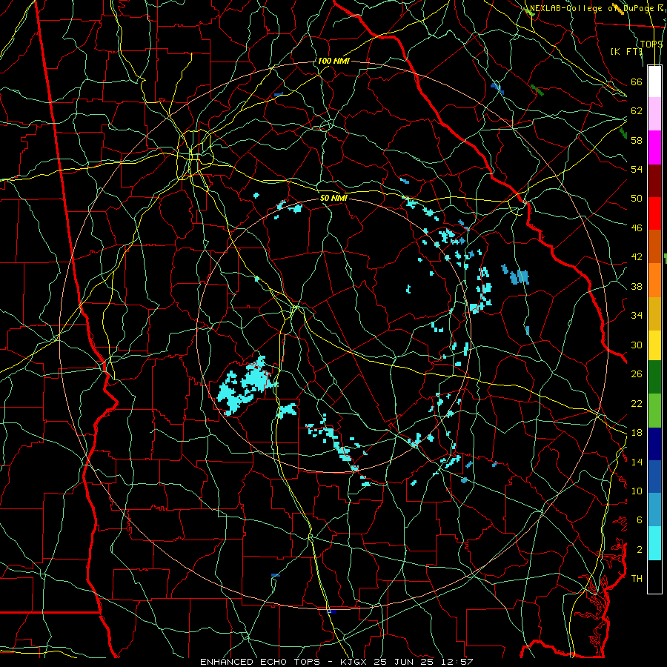The width and height of the screenshot is (667, 667).
Task: Select the bright red legend swatch
Action: [x=654, y=213]
